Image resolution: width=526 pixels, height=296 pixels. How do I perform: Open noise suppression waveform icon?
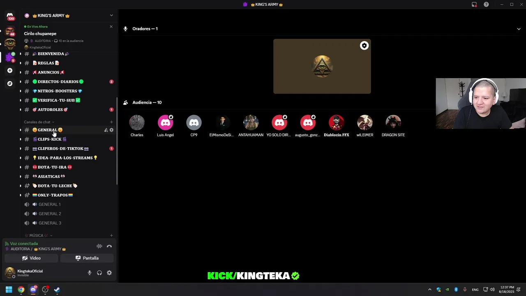coord(99,246)
